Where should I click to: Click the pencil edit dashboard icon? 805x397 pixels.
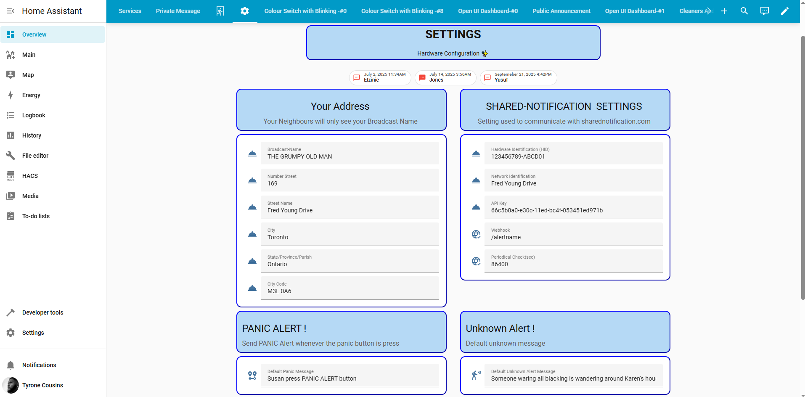[784, 11]
